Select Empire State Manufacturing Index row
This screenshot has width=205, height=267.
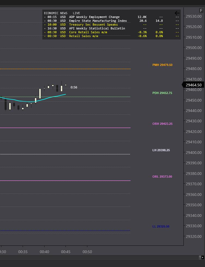(112, 21)
